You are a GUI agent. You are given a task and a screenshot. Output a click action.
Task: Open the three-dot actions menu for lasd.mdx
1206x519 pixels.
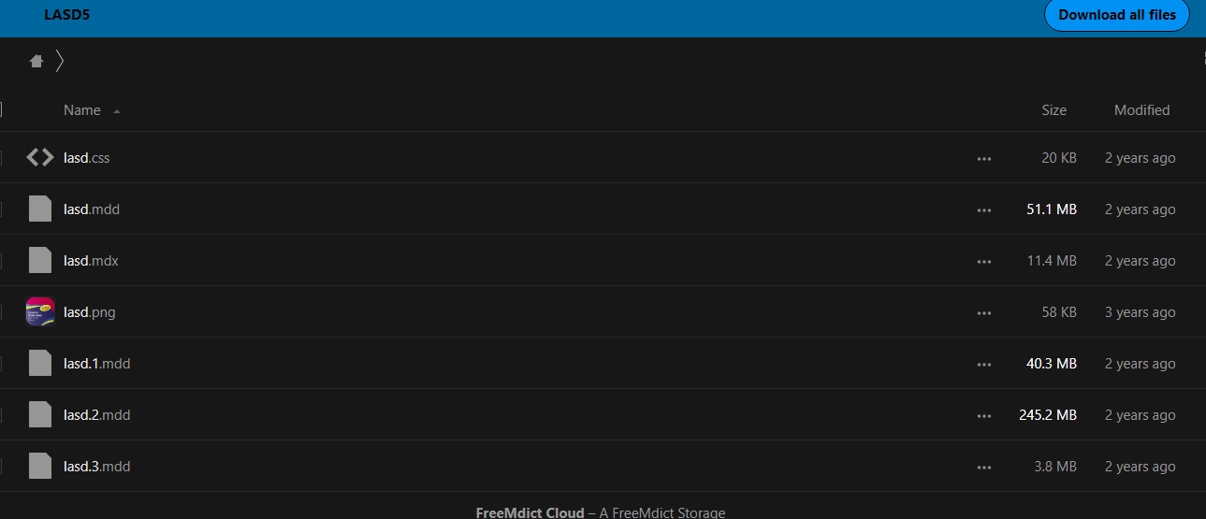[x=983, y=262]
